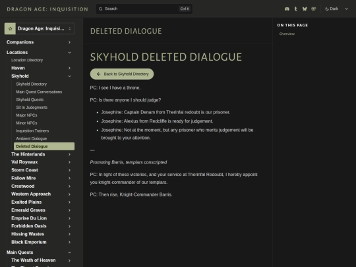Screen dimensions: 356x267
Task: Expand The Hinterlands chevron
Action: point(69,154)
